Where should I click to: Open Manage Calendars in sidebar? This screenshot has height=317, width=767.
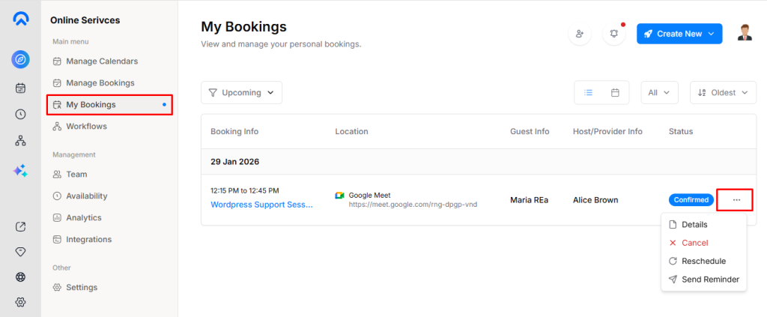click(101, 61)
